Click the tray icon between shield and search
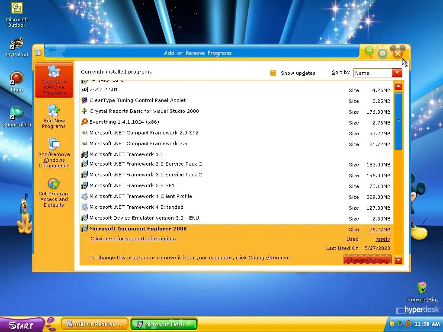 point(400,323)
